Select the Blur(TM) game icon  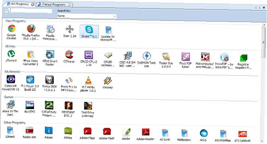(30, 105)
